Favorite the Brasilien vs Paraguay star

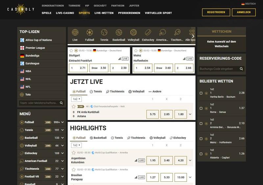pyautogui.click(x=73, y=170)
